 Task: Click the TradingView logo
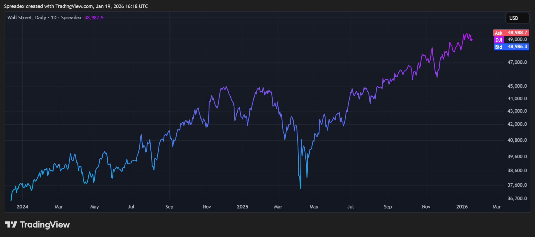pyautogui.click(x=37, y=225)
